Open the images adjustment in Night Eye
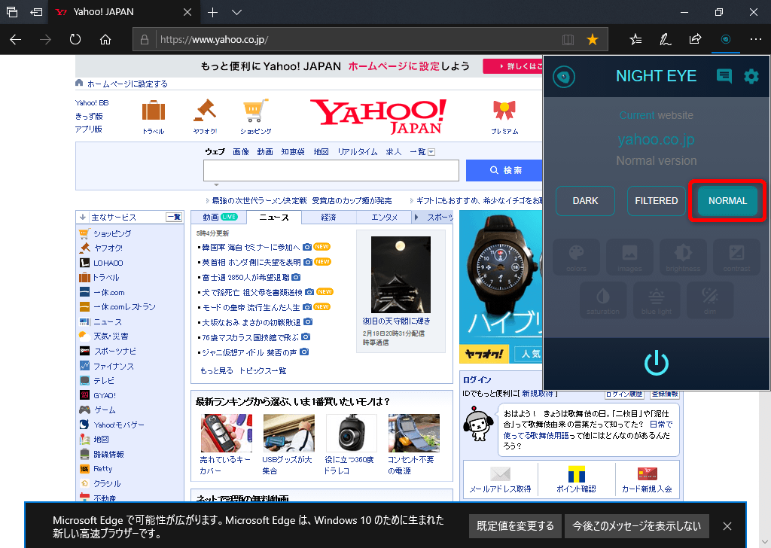The height and width of the screenshot is (548, 771). (x=629, y=257)
